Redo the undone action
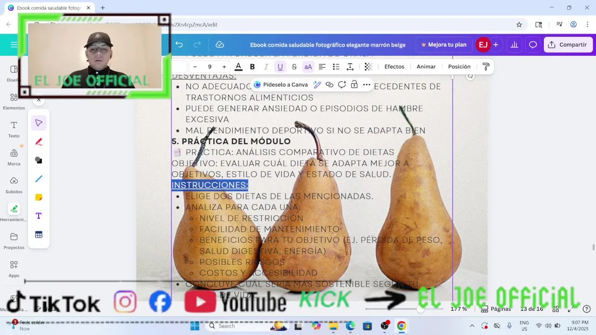 (197, 45)
